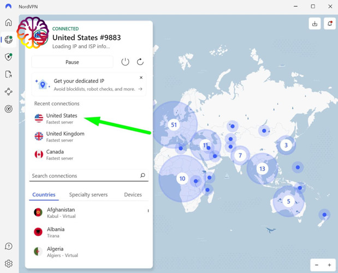Open the file sharing sidebar icon
The width and height of the screenshot is (338, 273).
coord(9,74)
